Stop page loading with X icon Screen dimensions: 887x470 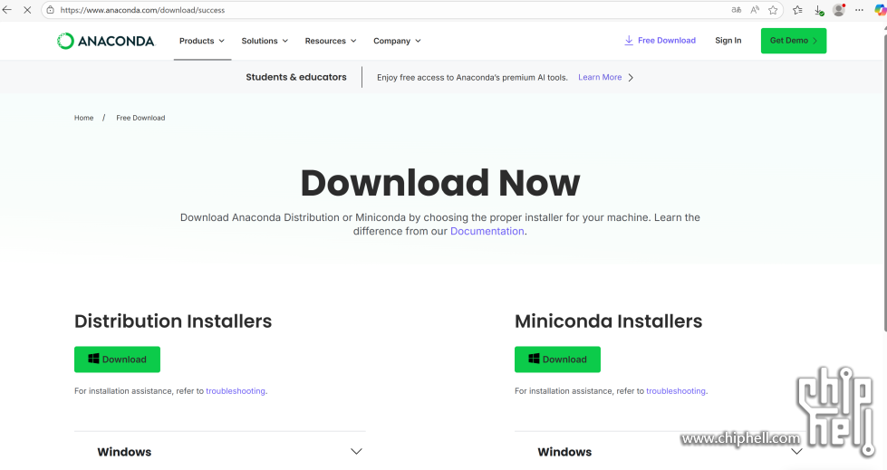pyautogui.click(x=27, y=10)
